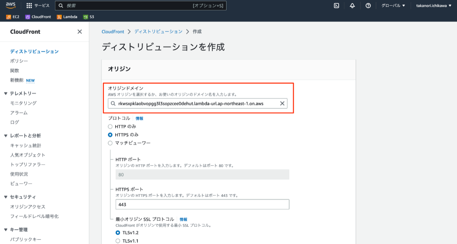The image size is (457, 244).
Task: Open EC2 shortcut in favorites bar
Action: tap(13, 17)
